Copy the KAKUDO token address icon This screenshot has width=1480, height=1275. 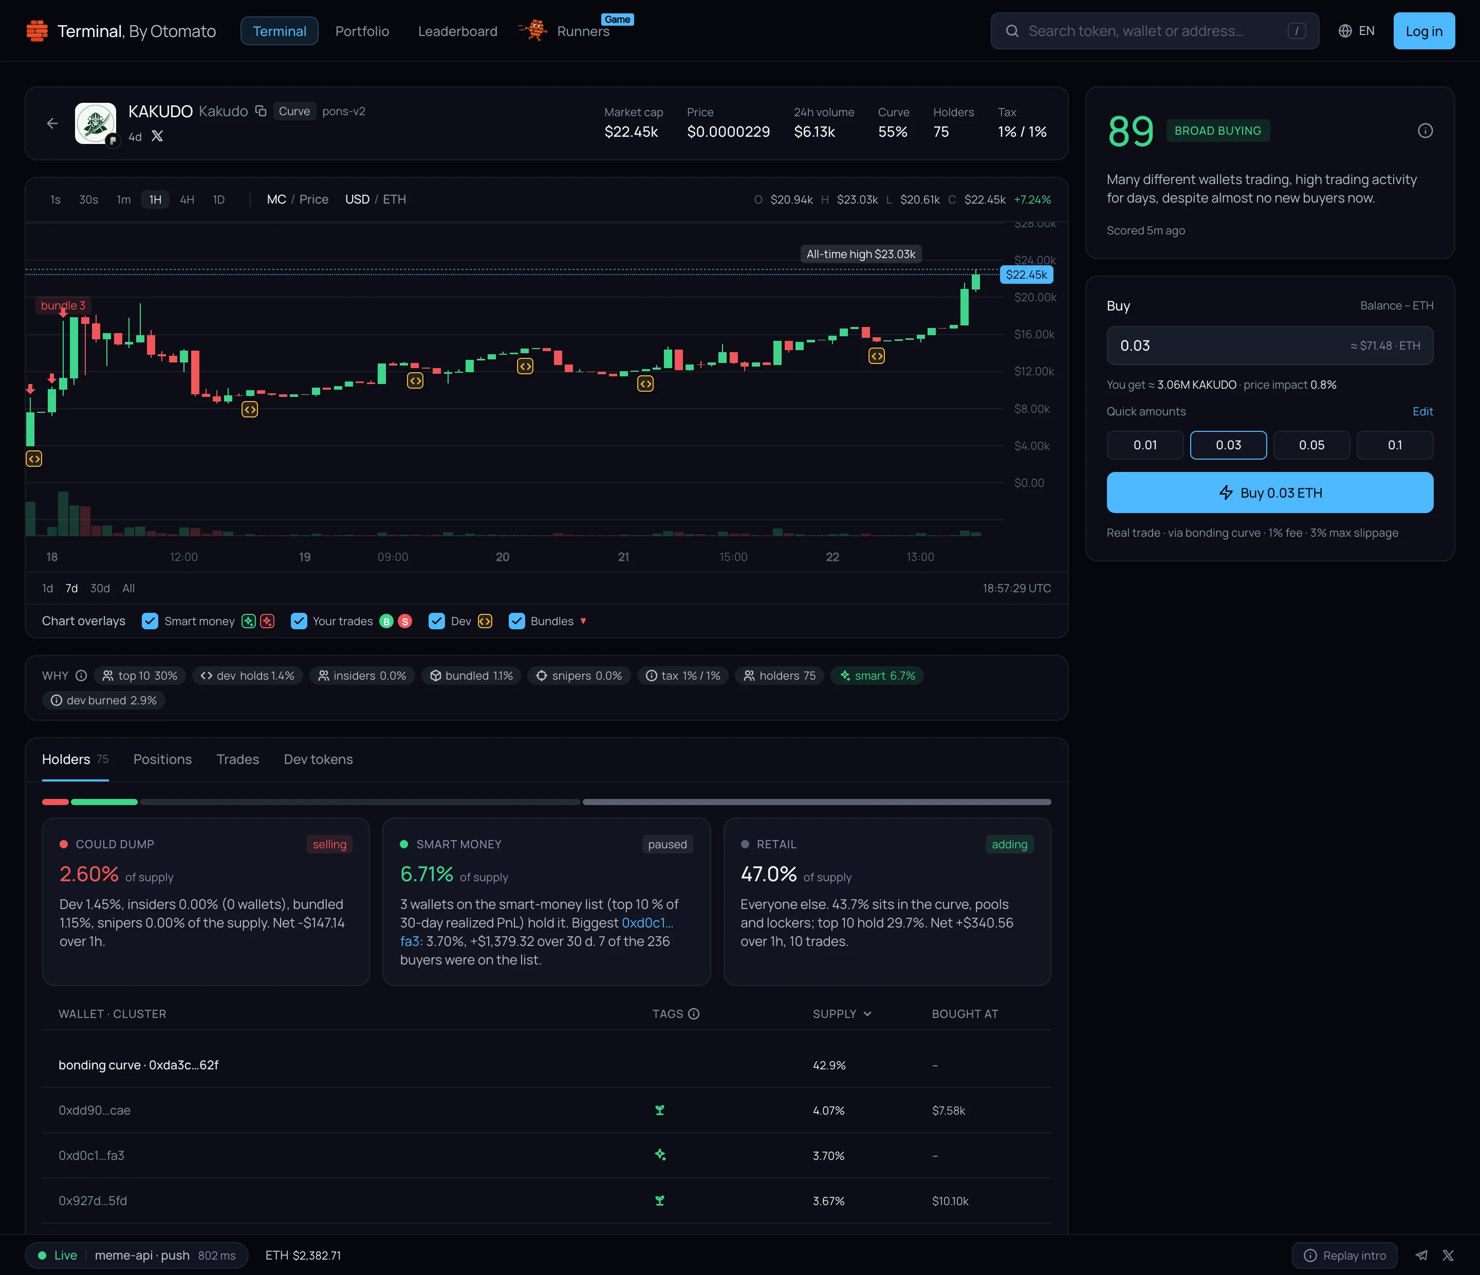pyautogui.click(x=261, y=111)
